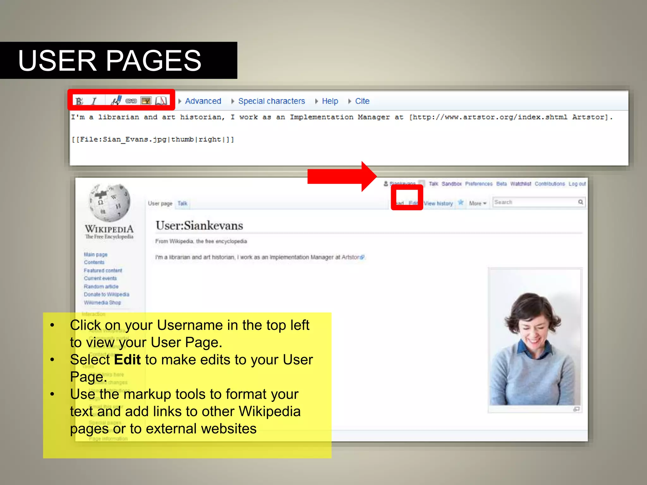Viewport: 647px width, 485px height.
Task: Open the Contributions link
Action: click(x=550, y=184)
